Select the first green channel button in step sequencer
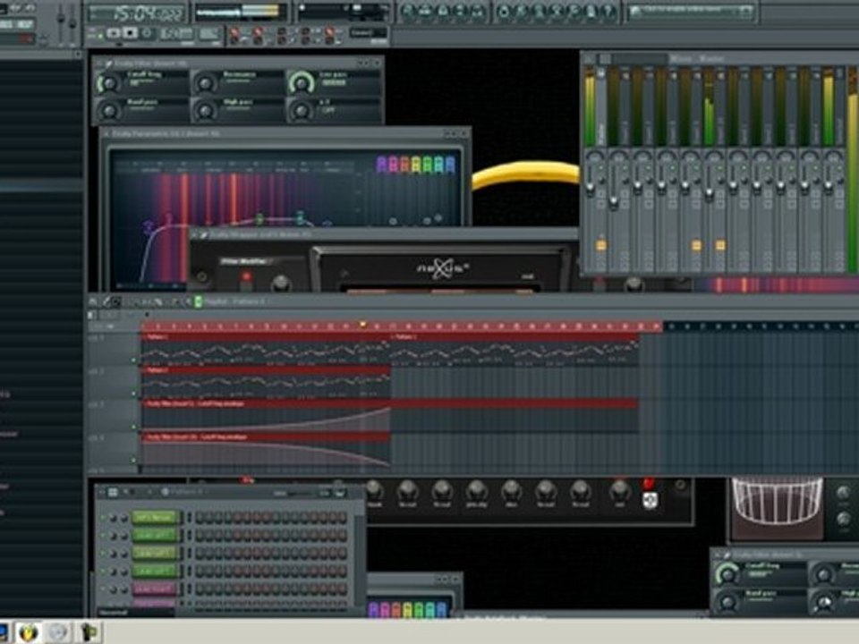 [155, 518]
